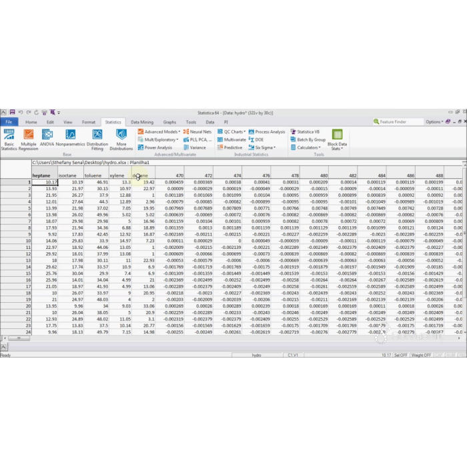Screen dimensions: 467x467
Task: Open the Options dropdown menu
Action: (x=434, y=122)
